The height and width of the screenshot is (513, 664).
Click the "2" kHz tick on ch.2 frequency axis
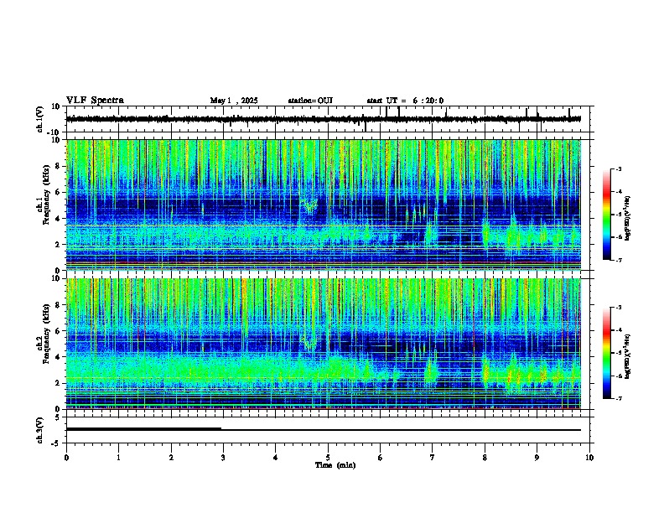click(x=59, y=383)
